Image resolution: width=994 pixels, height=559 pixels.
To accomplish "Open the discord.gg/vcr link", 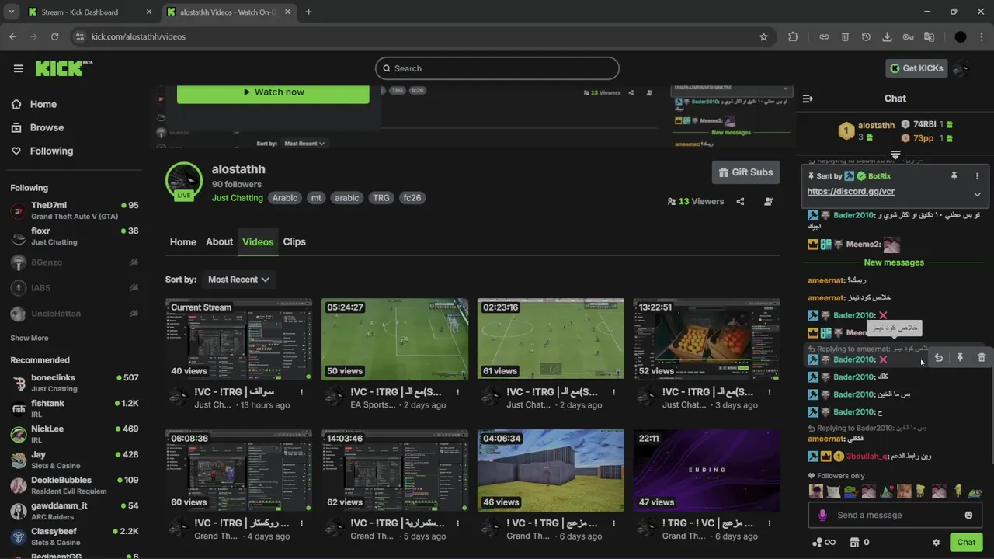I will [850, 191].
